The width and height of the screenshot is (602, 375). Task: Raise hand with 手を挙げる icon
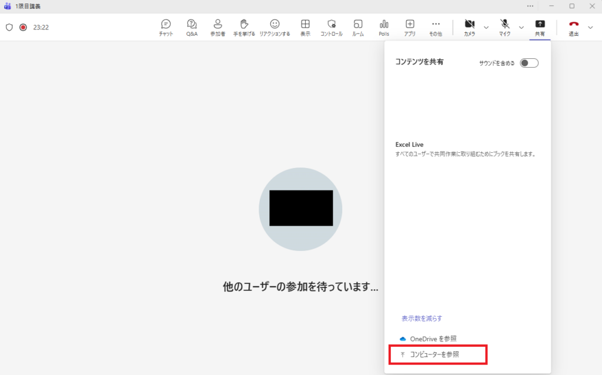pyautogui.click(x=244, y=27)
